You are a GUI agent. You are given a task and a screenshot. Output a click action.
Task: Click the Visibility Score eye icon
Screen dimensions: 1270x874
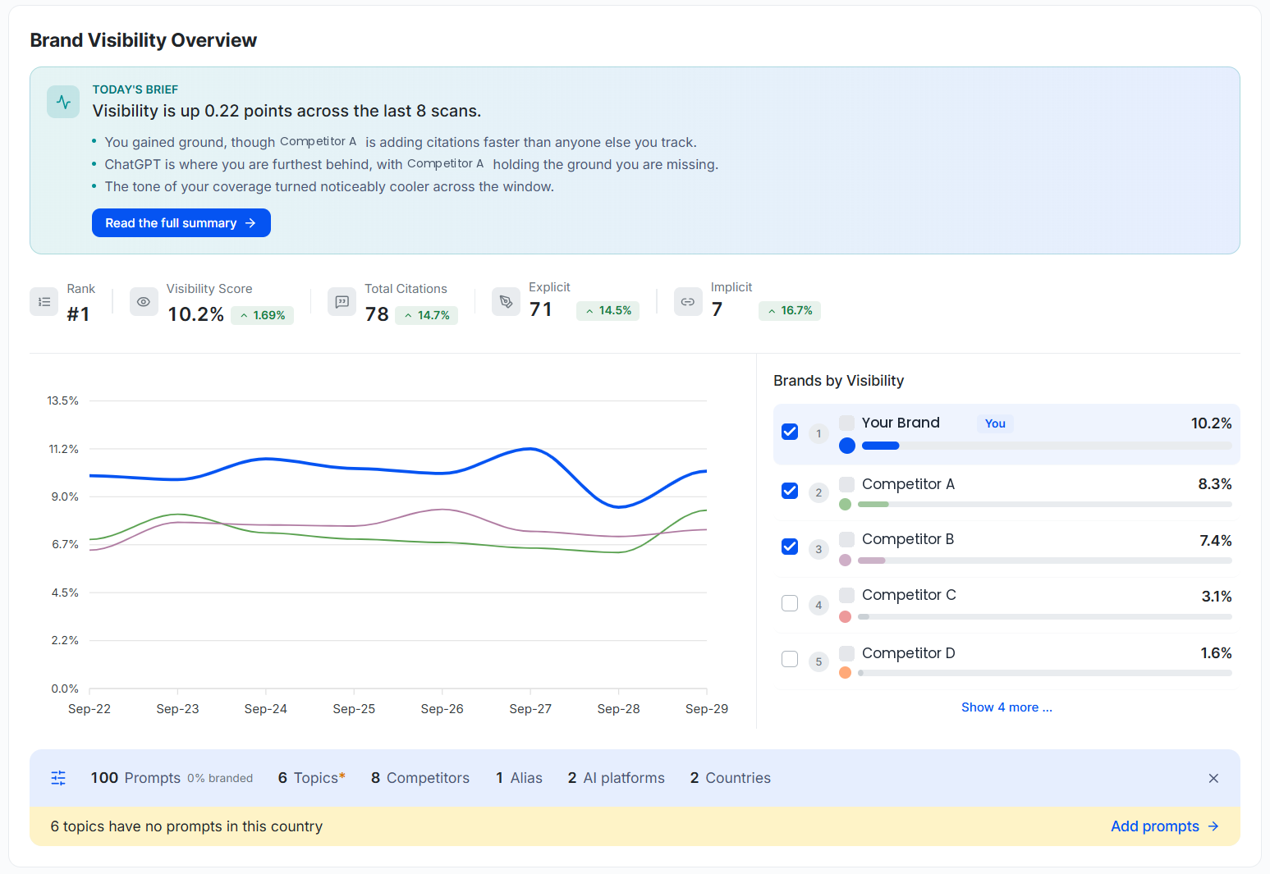(x=144, y=302)
